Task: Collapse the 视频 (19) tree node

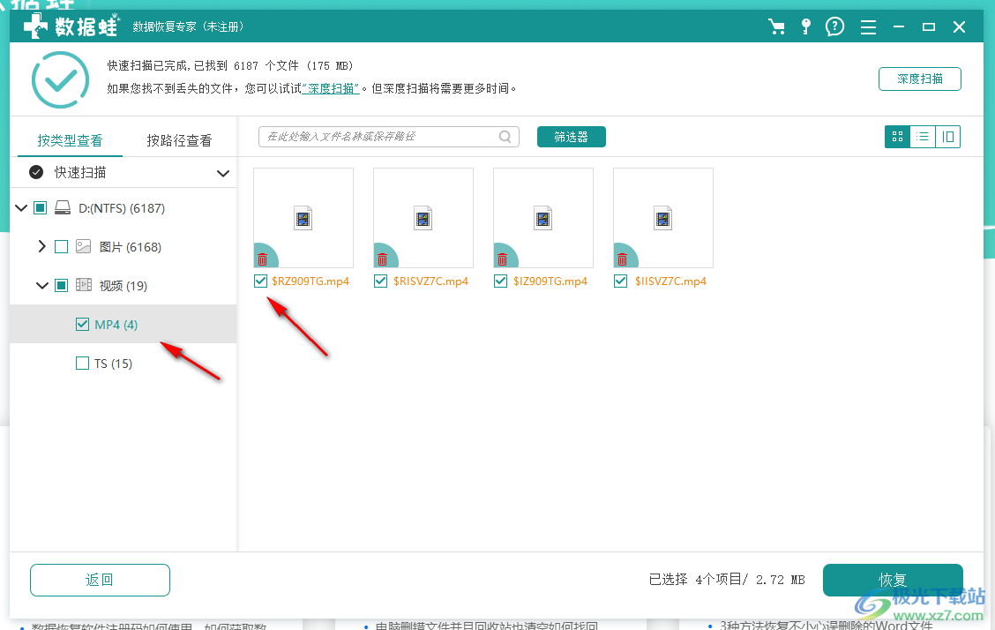Action: pos(41,286)
